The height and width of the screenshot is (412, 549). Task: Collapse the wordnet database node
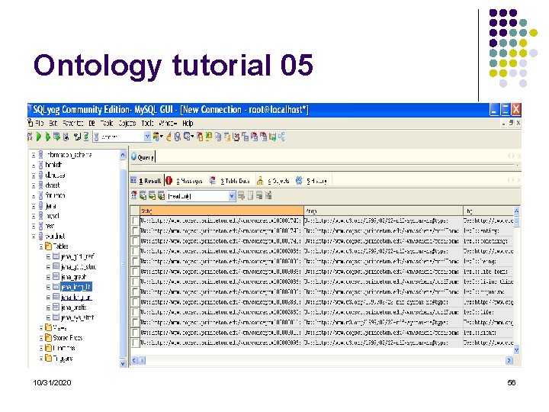(x=34, y=236)
